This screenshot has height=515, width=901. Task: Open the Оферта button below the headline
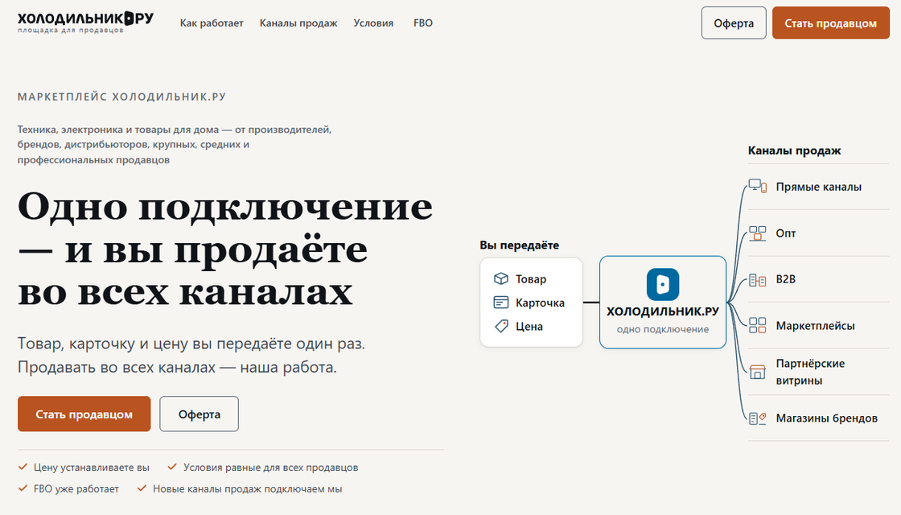200,414
